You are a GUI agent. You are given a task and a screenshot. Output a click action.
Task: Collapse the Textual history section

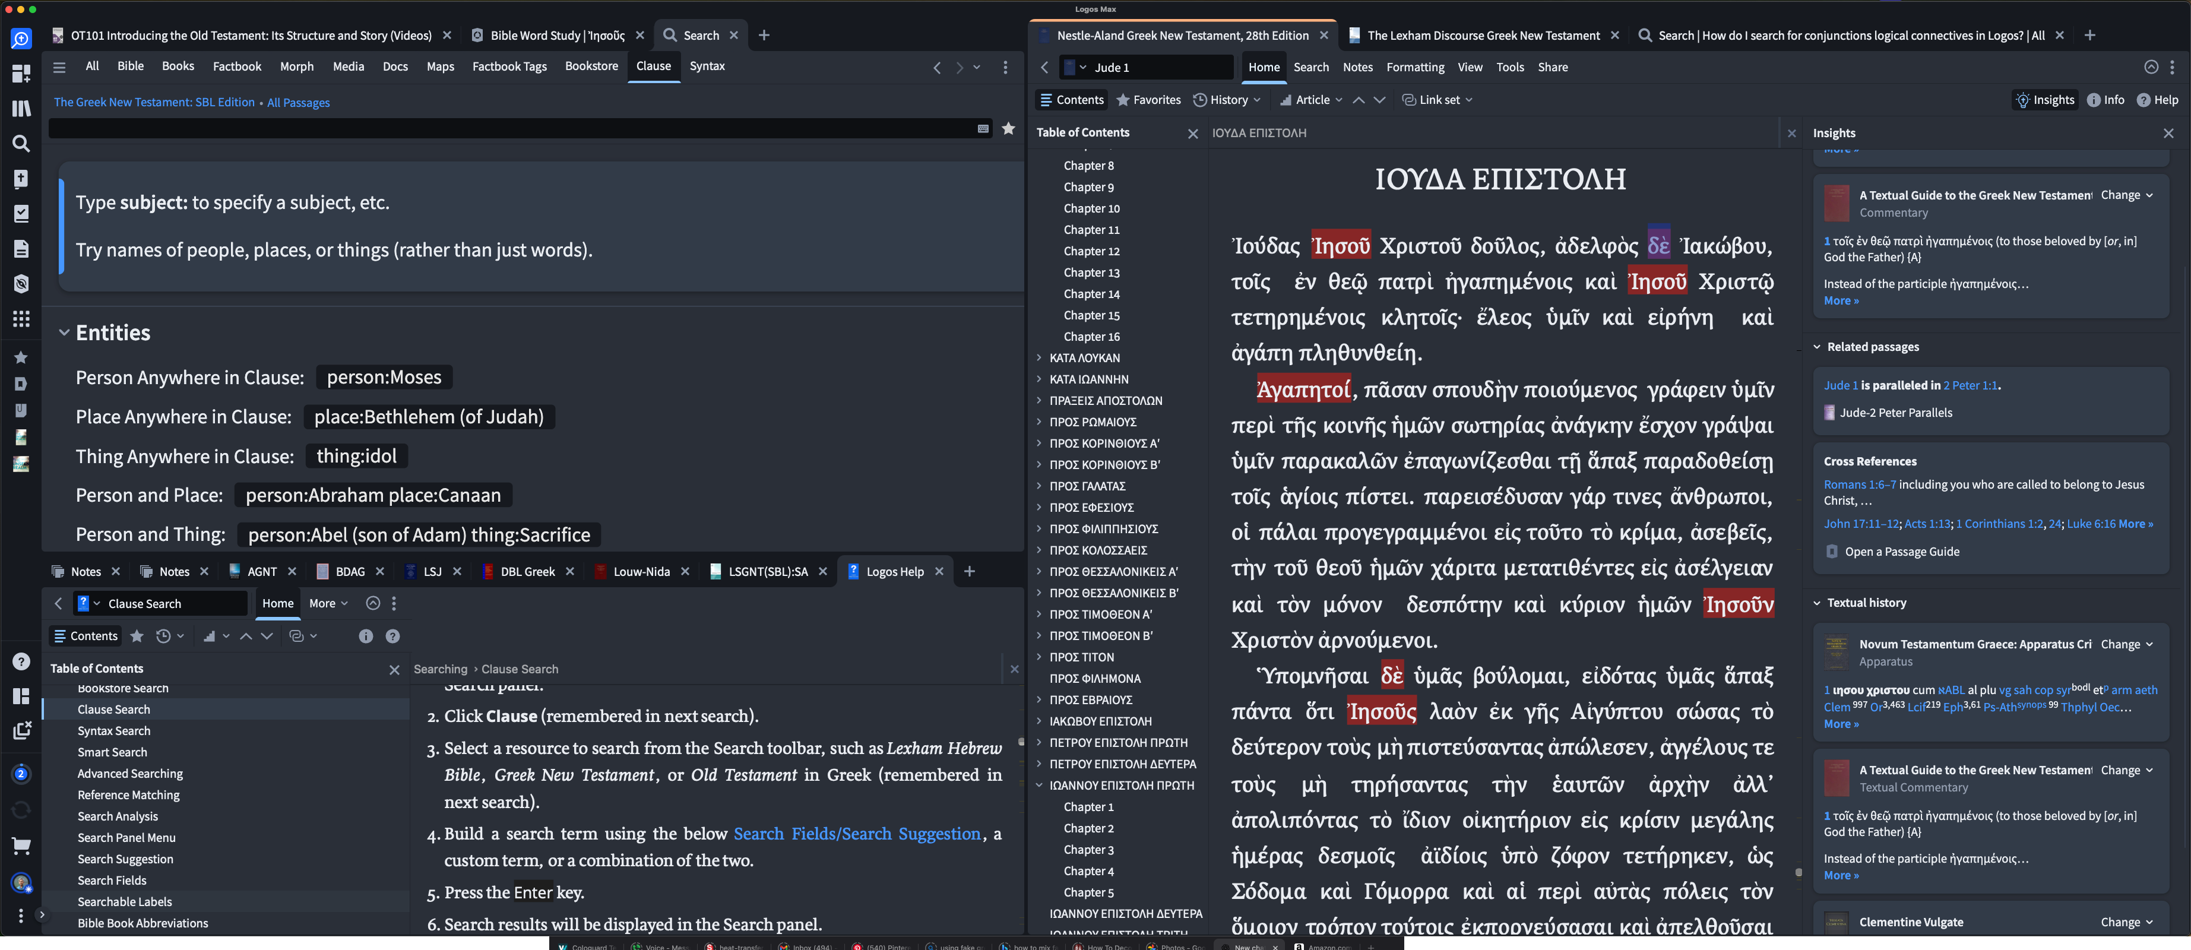point(1817,602)
